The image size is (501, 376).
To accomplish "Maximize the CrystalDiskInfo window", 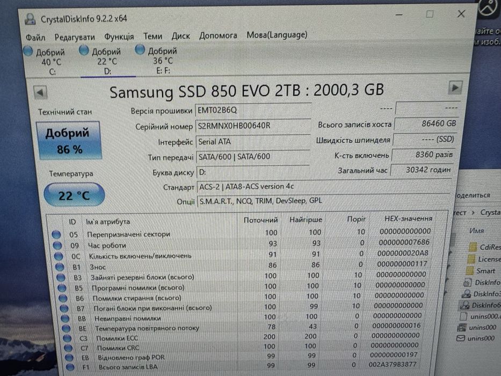I will pos(430,14).
